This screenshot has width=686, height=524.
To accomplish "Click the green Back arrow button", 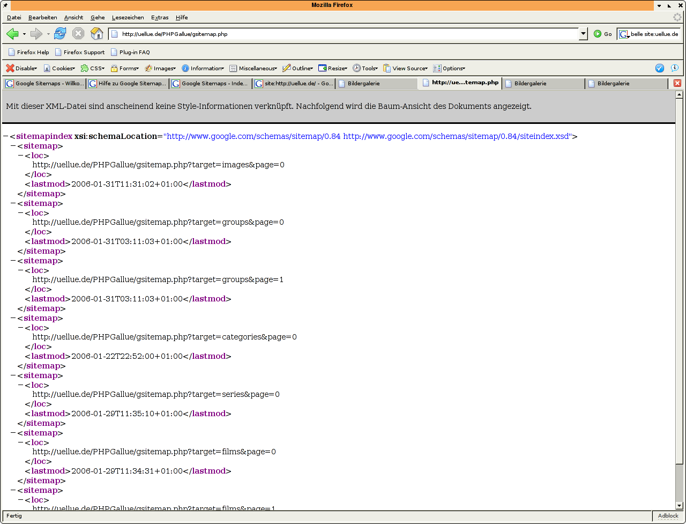I will (12, 34).
